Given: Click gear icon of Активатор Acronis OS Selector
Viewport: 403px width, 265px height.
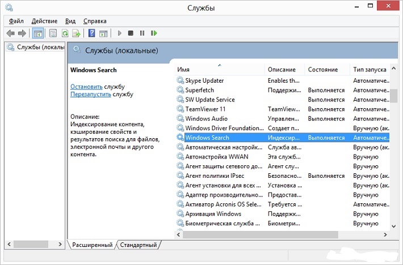Looking at the screenshot, I should (x=180, y=204).
